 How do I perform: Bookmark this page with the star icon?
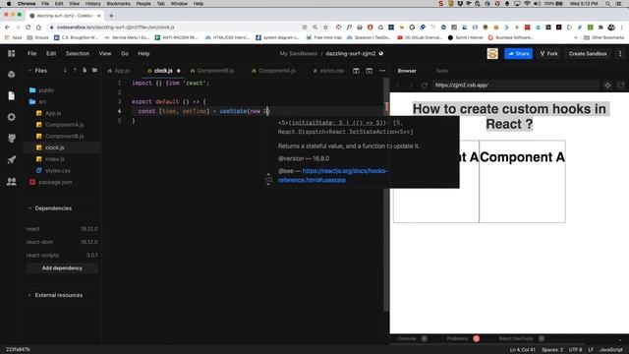(325, 27)
